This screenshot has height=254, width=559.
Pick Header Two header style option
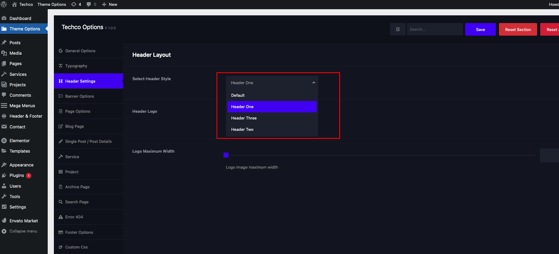click(x=242, y=129)
